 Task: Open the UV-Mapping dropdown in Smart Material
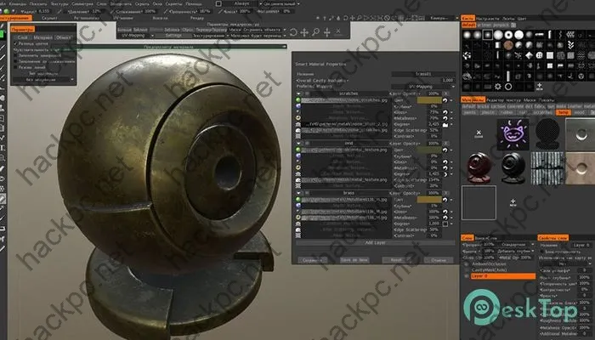point(423,85)
